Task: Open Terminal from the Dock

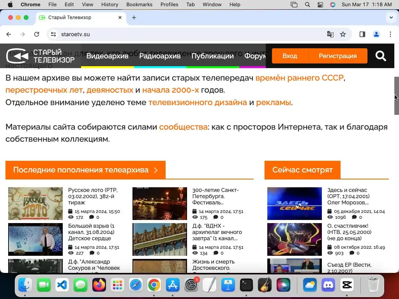Action: pyautogui.click(x=246, y=285)
